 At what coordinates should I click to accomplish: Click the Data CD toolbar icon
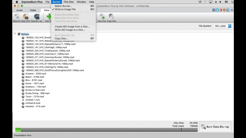pos(17,17)
